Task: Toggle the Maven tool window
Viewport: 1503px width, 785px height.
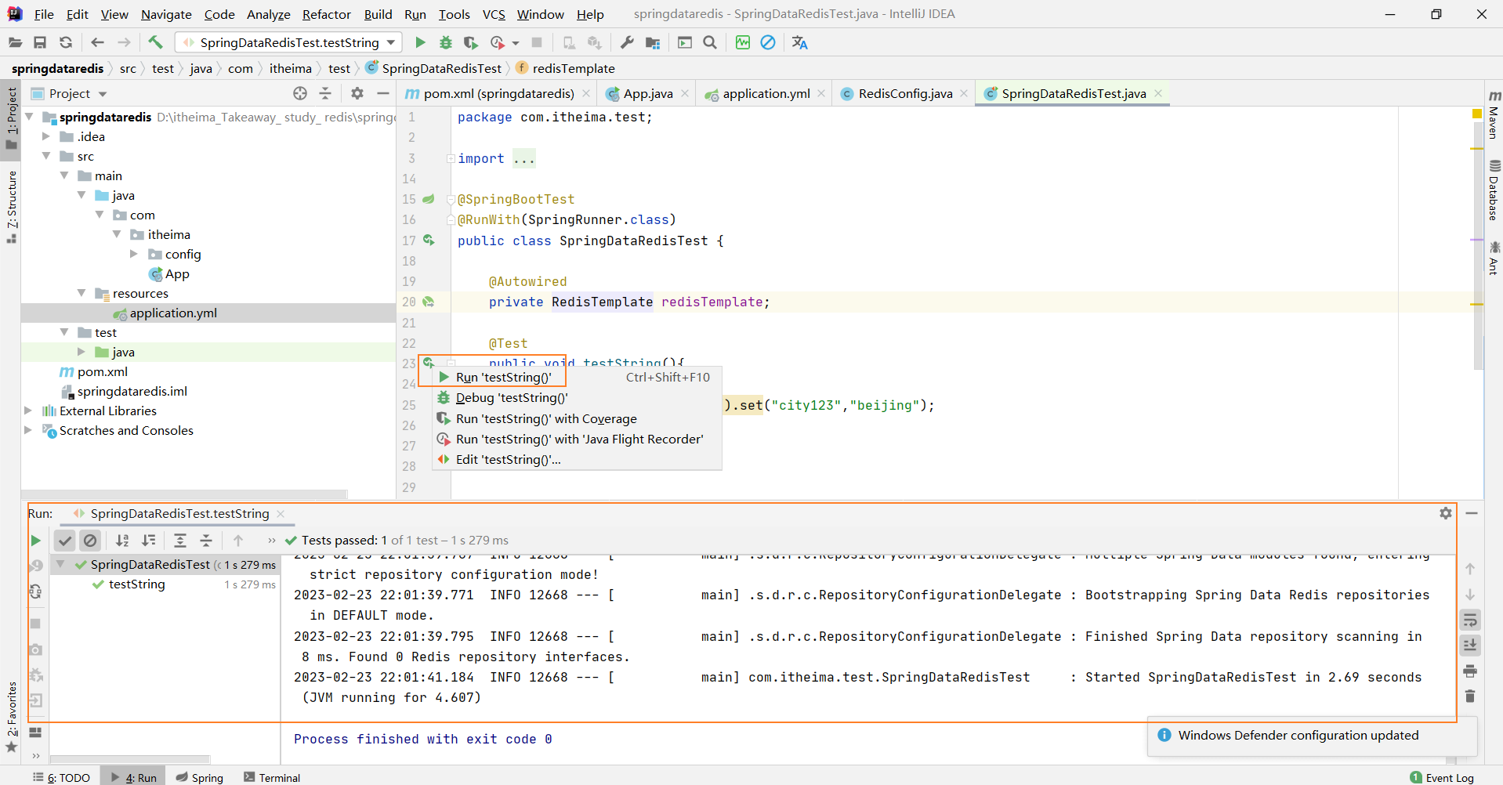Action: click(x=1494, y=114)
